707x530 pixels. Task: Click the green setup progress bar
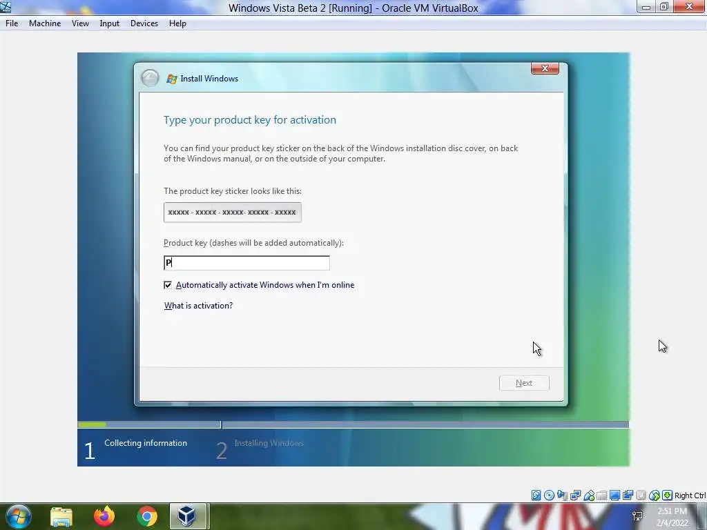92,424
